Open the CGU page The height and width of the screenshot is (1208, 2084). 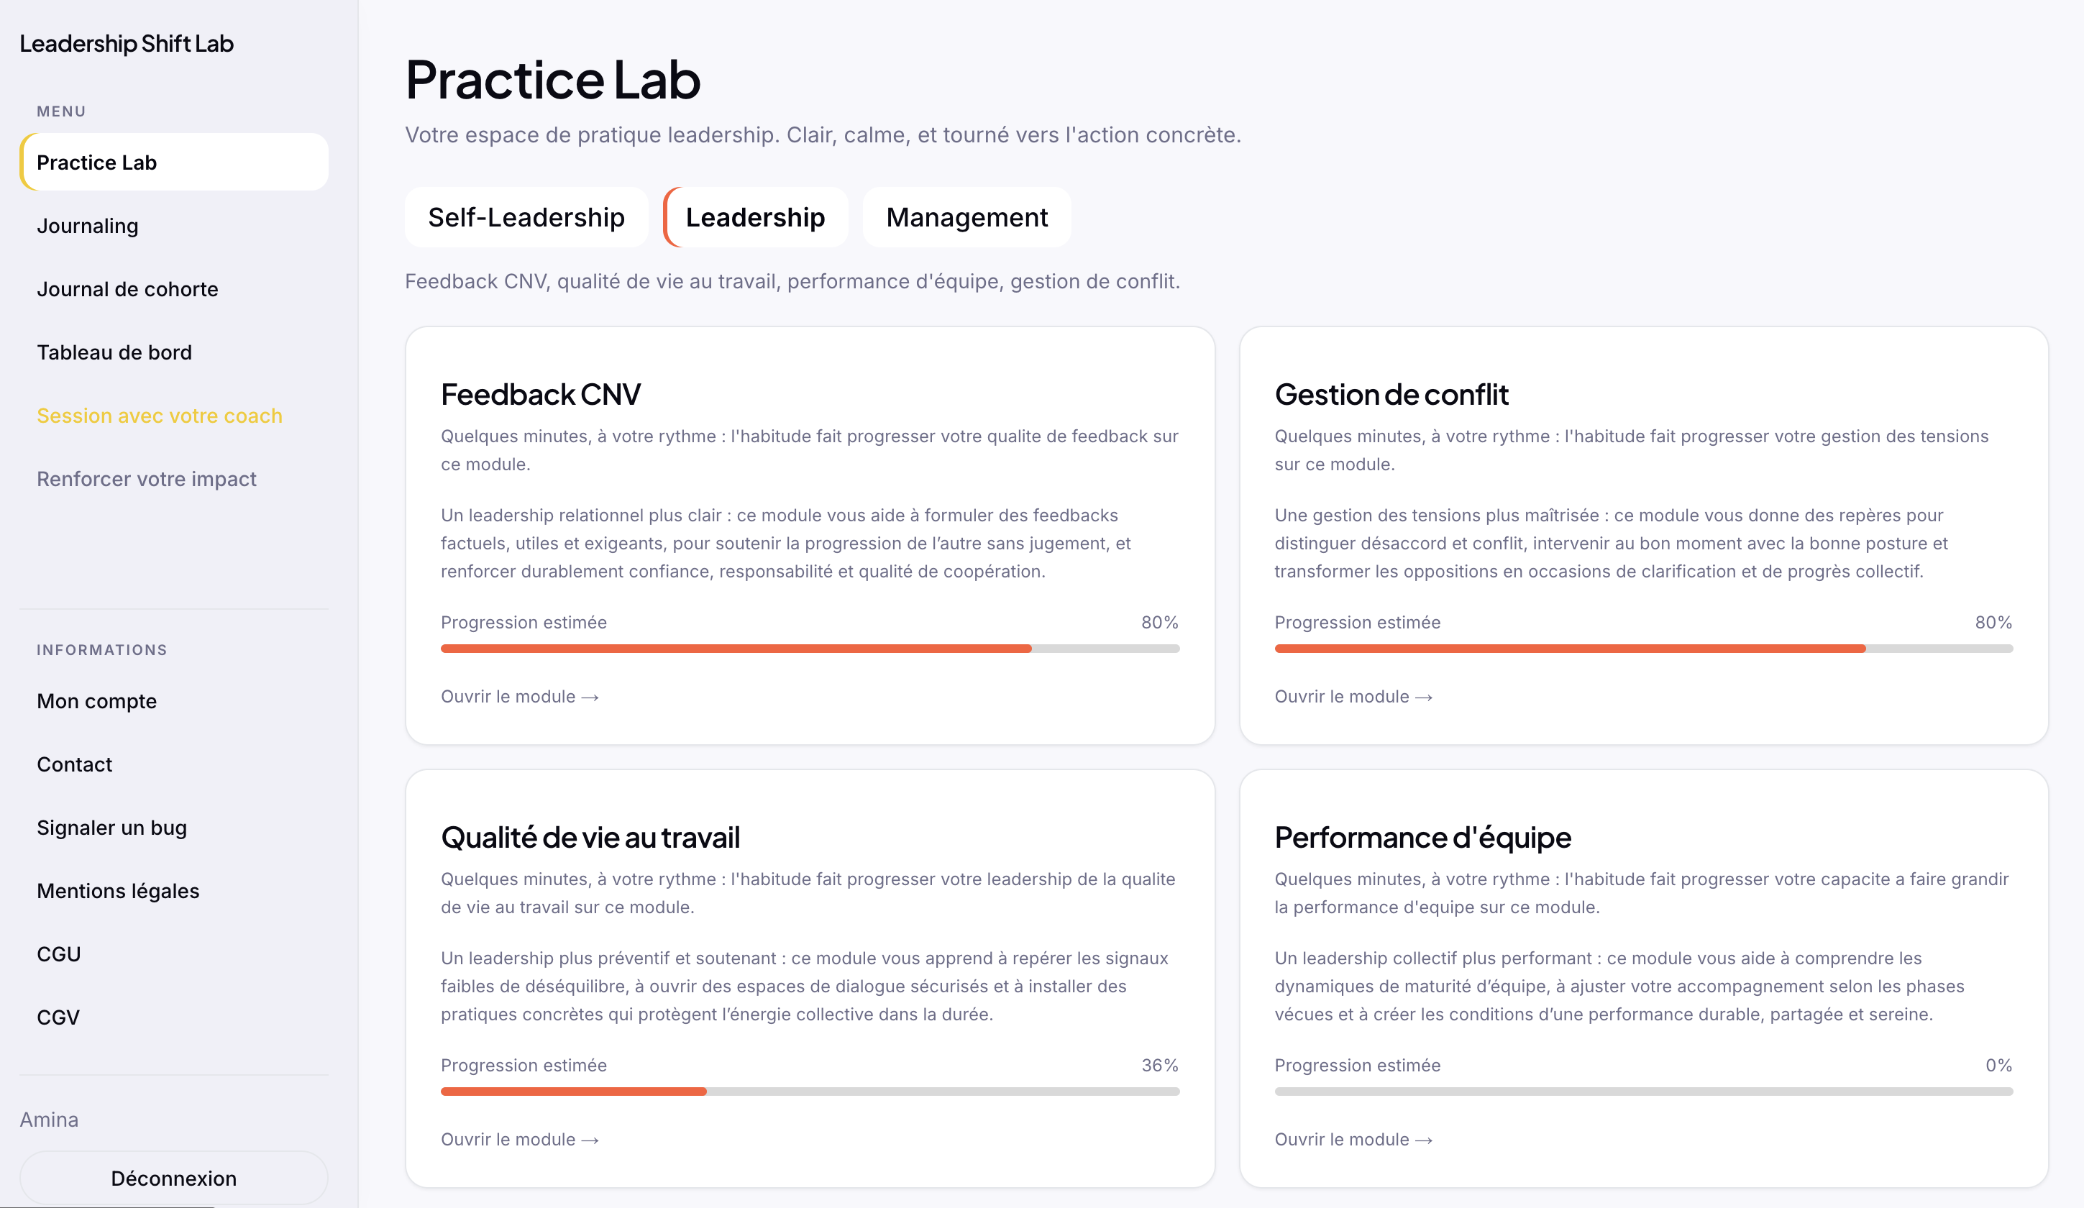coord(59,953)
